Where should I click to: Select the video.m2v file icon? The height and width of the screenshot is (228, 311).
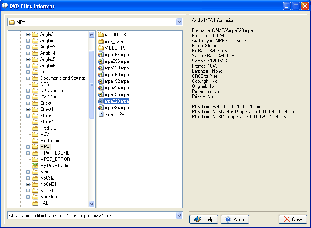[x=101, y=114]
